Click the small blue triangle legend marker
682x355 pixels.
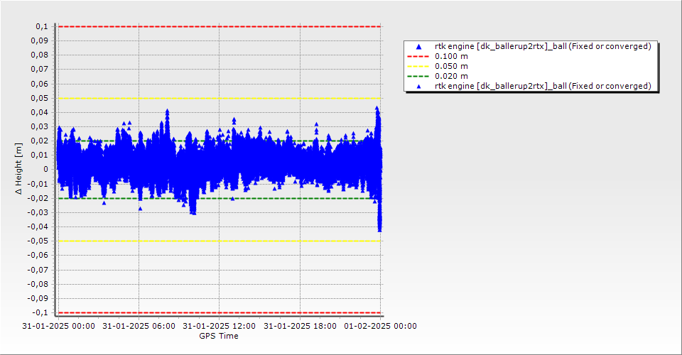tap(419, 87)
